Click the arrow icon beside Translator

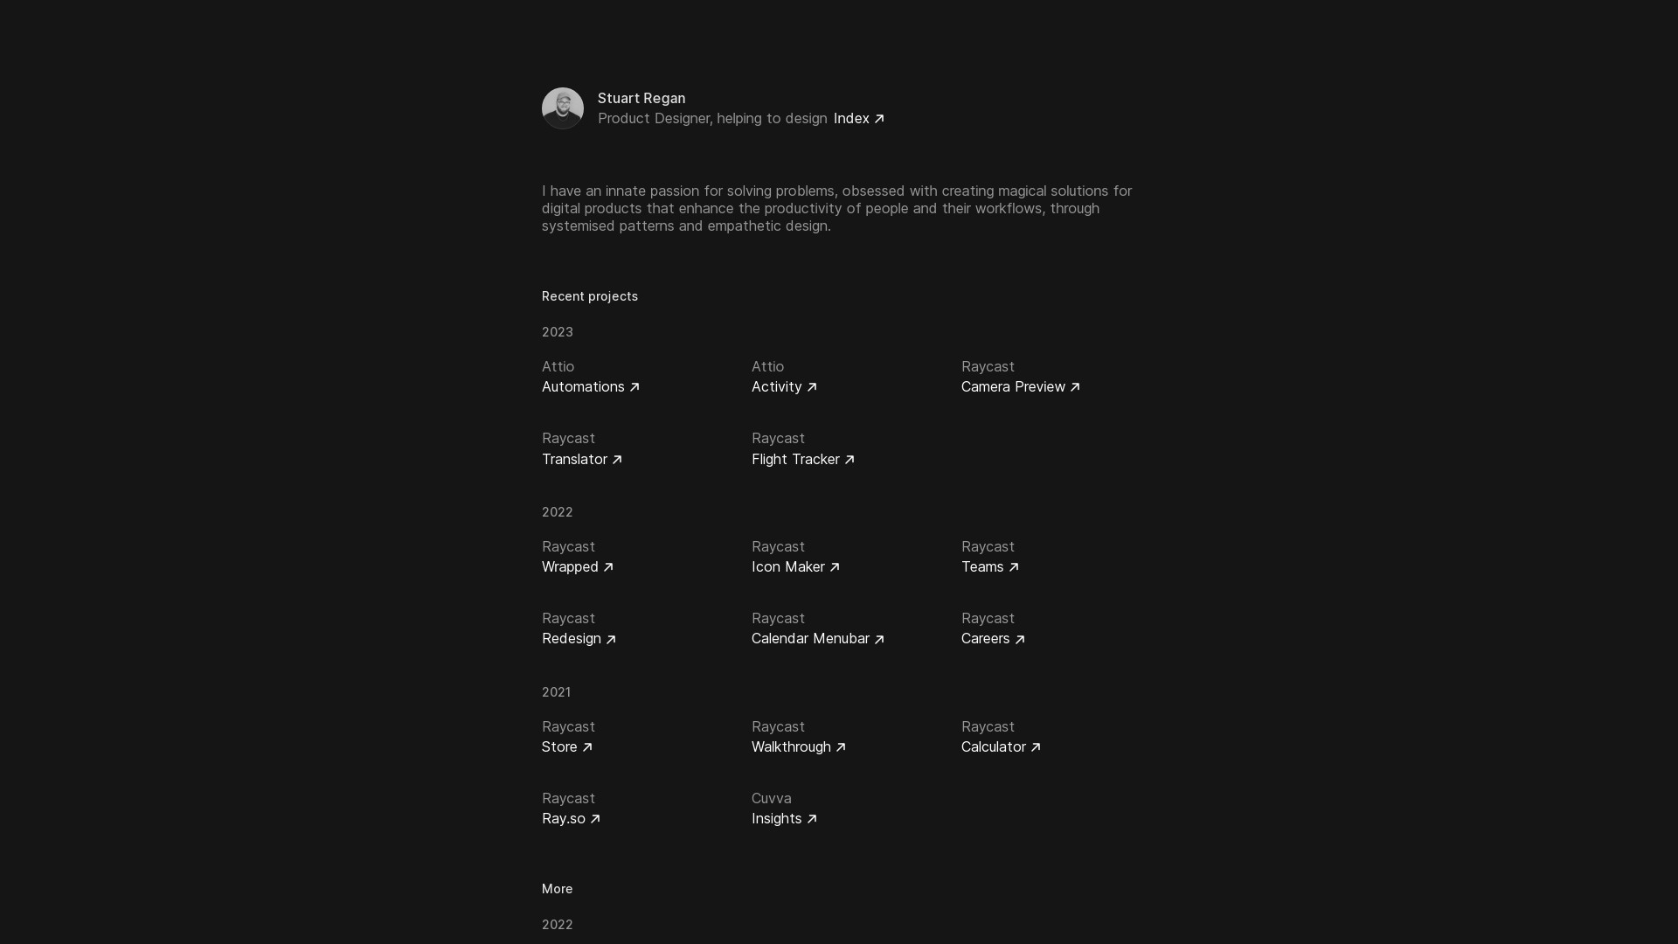click(x=617, y=460)
